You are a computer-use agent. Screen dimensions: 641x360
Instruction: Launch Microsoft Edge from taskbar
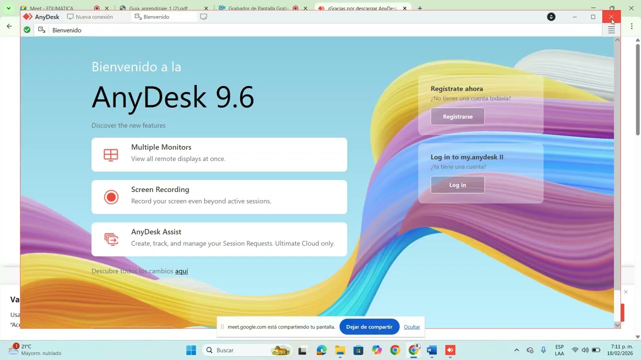click(321, 350)
